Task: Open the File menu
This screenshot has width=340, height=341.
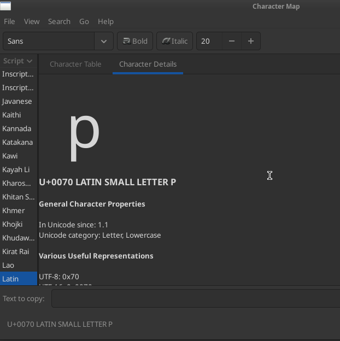Action: coord(9,21)
